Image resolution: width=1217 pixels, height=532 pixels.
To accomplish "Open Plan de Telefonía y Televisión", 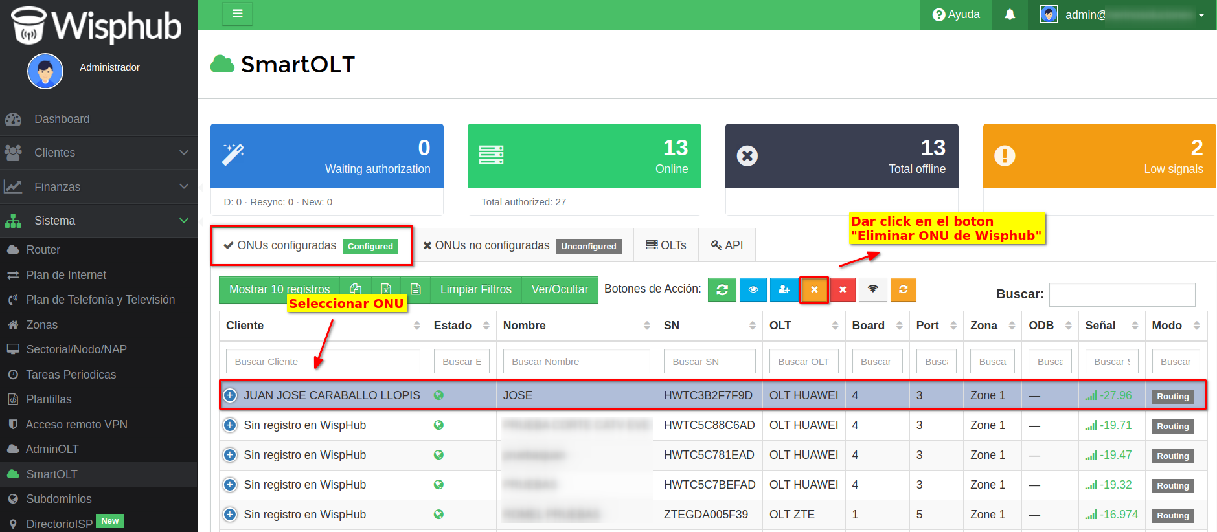I will [x=98, y=300].
